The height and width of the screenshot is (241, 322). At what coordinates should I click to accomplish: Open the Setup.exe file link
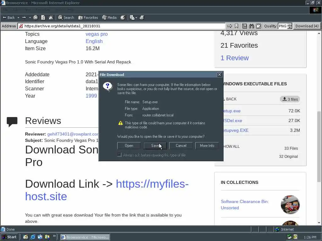click(232, 111)
